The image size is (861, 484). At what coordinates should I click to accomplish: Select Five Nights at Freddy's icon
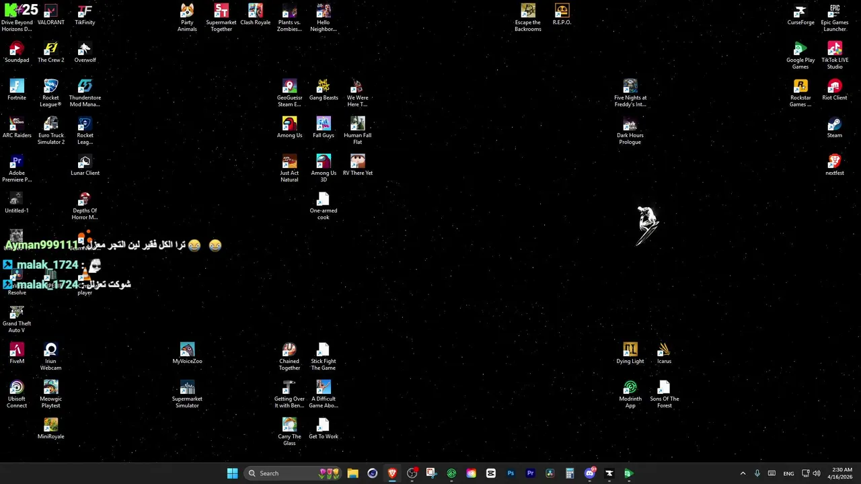(630, 93)
